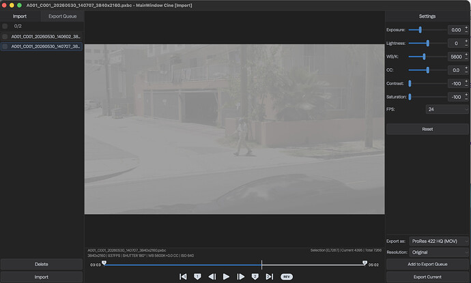
Task: Adjust the Exposure slider handle
Action: coord(420,30)
